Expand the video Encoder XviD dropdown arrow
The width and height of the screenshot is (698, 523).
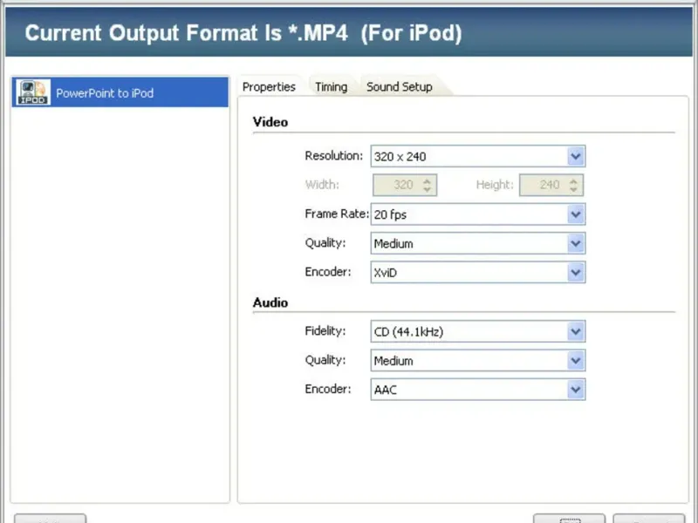(x=576, y=272)
